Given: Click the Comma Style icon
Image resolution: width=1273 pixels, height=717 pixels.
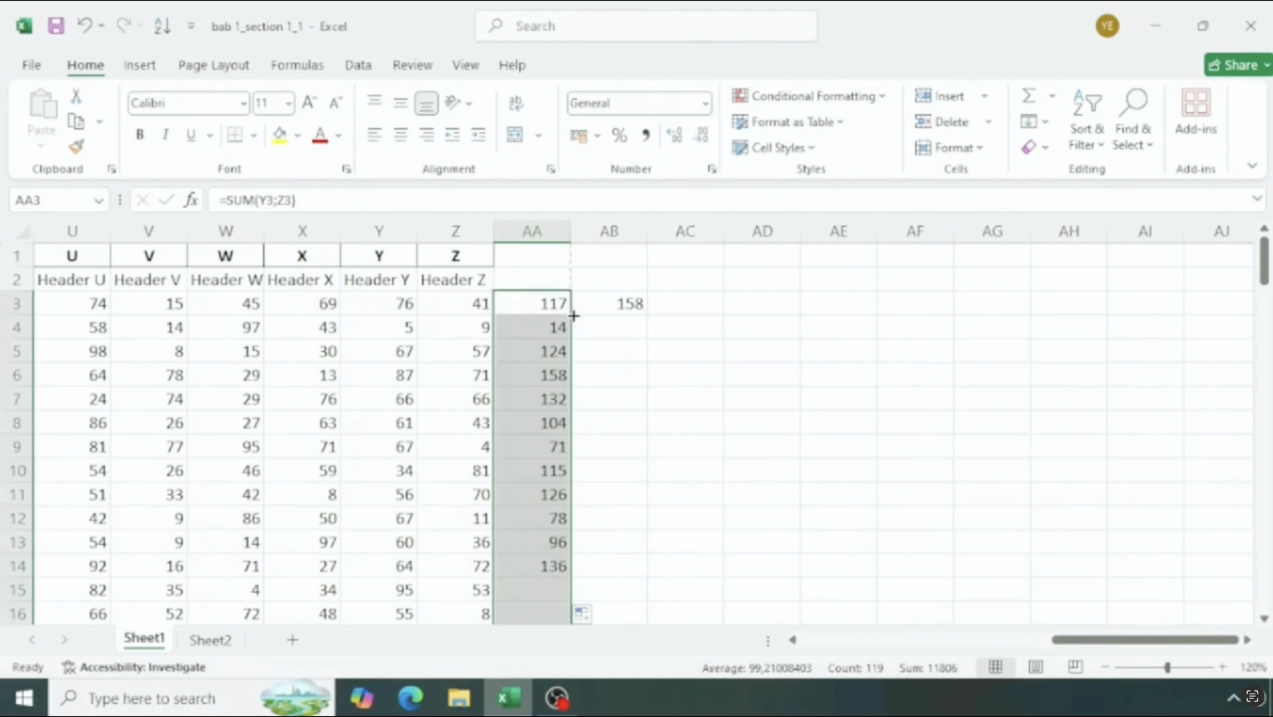Looking at the screenshot, I should tap(646, 135).
